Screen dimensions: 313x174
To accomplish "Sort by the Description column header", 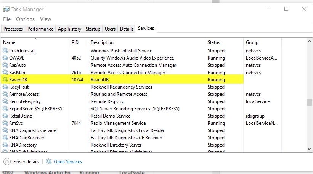I will pyautogui.click(x=147, y=42).
